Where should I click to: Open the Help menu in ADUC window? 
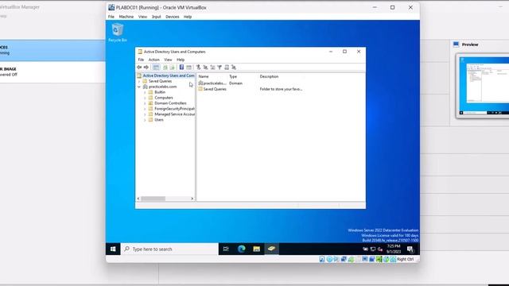click(x=181, y=60)
